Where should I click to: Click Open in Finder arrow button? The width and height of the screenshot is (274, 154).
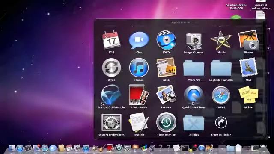click(221, 123)
